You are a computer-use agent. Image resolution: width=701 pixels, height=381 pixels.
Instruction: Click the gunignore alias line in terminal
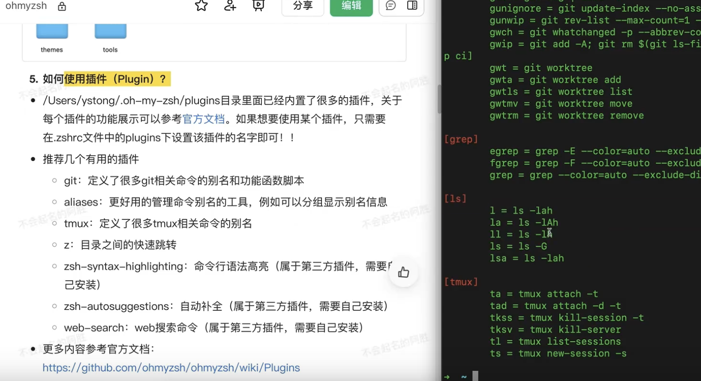pos(595,9)
